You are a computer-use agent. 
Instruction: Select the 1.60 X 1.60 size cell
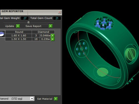tap(19, 36)
